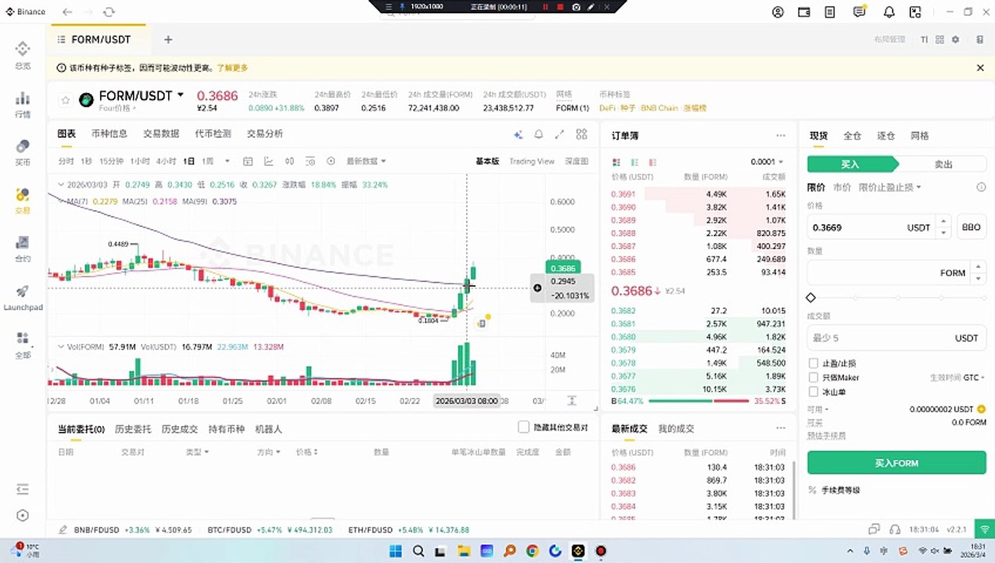This screenshot has width=995, height=563.
Task: Open 手续费等级 fee level link
Action: [840, 490]
